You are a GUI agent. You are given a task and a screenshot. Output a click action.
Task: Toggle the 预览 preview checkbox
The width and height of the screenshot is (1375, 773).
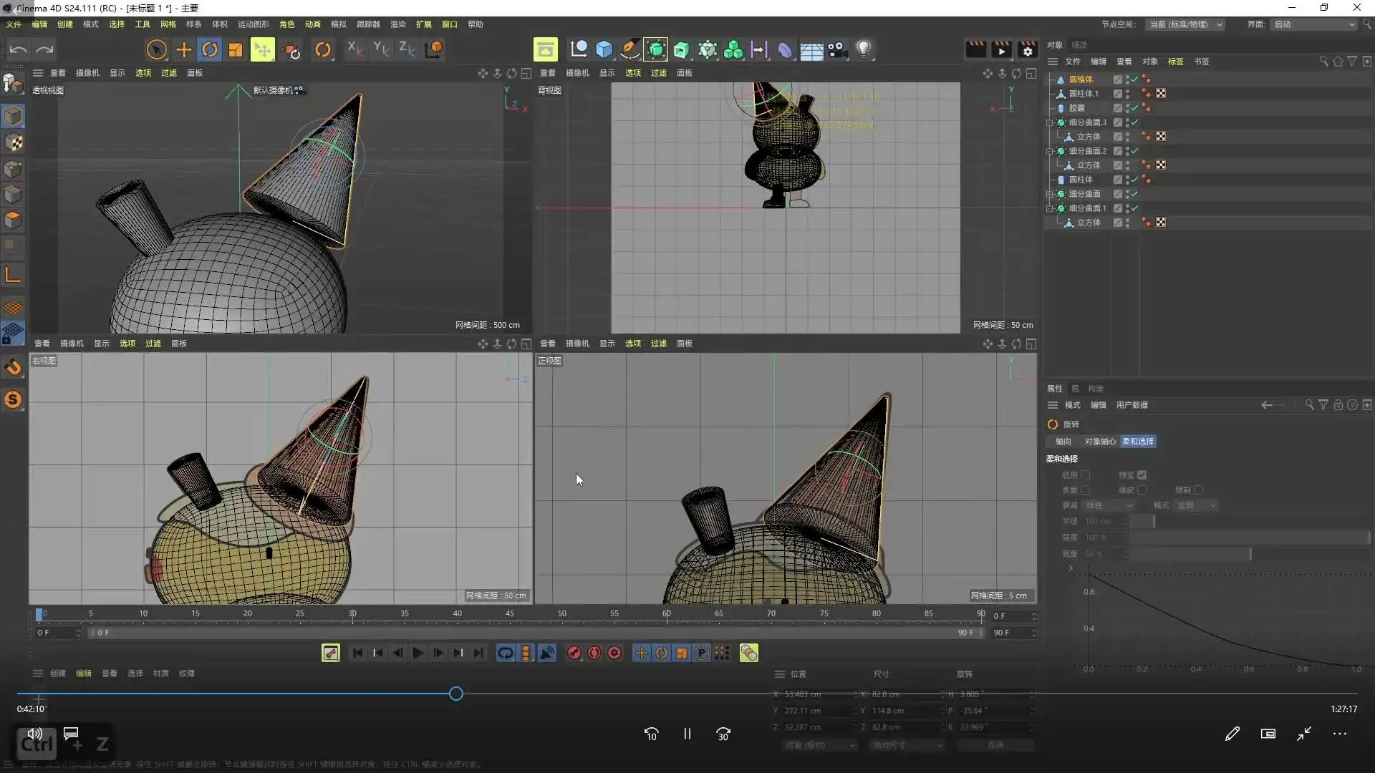(1142, 475)
